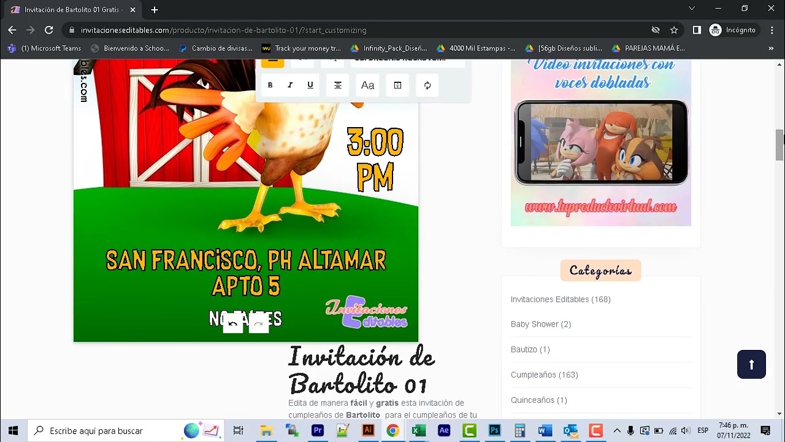Screen dimensions: 785x442
Task: Jump to top with the arrow button
Action: 751,364
